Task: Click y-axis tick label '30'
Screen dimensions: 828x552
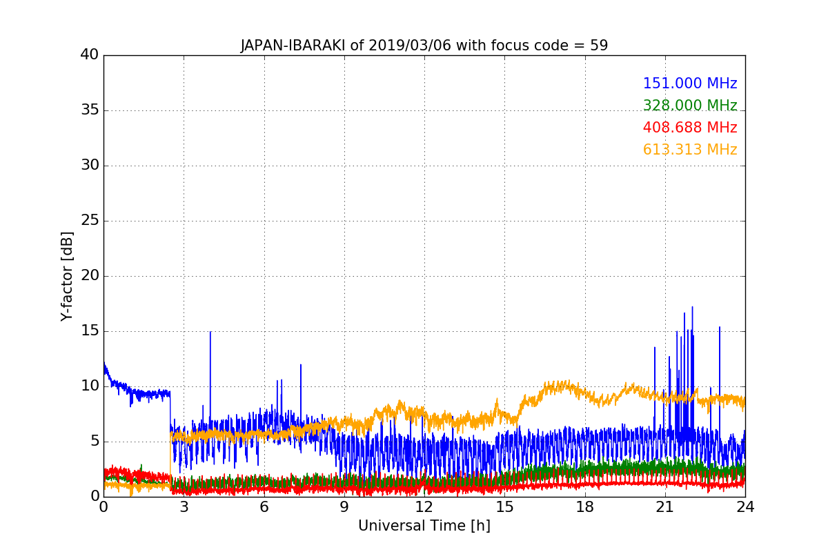Action: click(x=90, y=166)
